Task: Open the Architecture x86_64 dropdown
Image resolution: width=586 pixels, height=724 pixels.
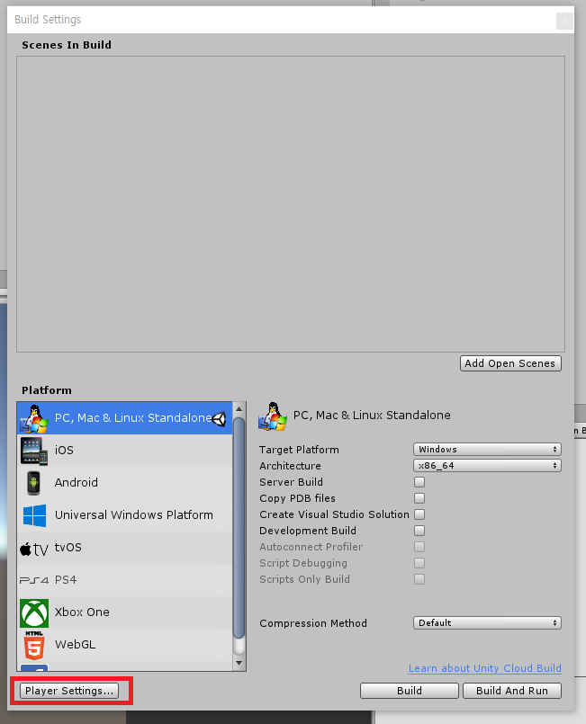Action: tap(487, 466)
